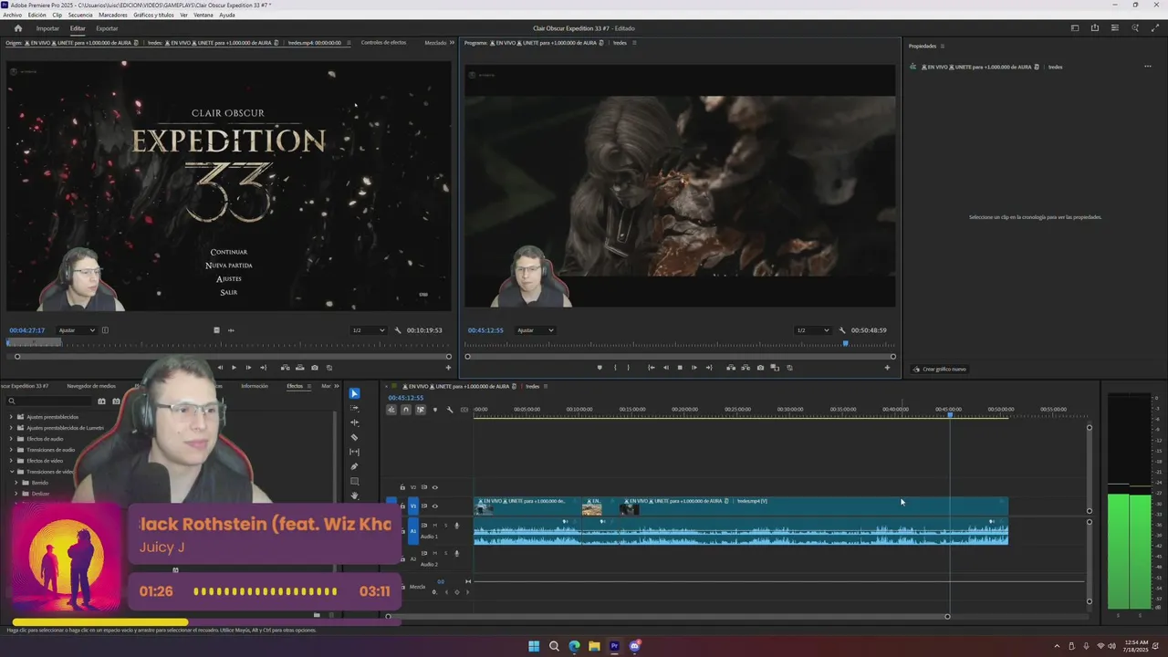Screen dimensions: 1168x657
Task: Export frame from Source monitor
Action: pos(315,368)
